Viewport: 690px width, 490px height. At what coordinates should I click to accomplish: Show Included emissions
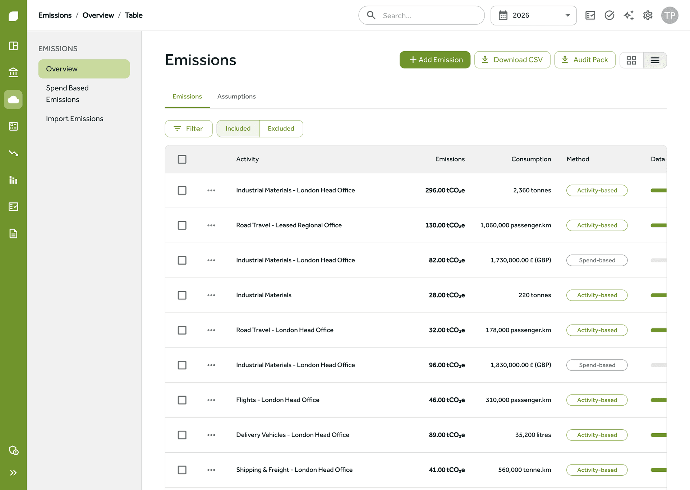[238, 129]
